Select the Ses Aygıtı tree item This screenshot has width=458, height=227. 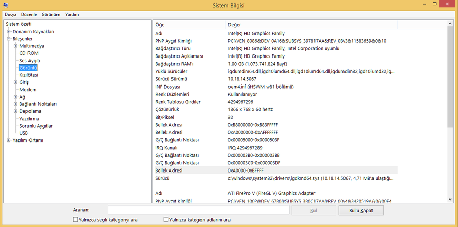click(30, 61)
